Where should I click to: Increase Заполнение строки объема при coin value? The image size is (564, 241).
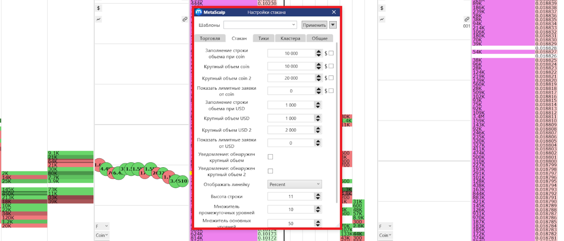pos(318,51)
